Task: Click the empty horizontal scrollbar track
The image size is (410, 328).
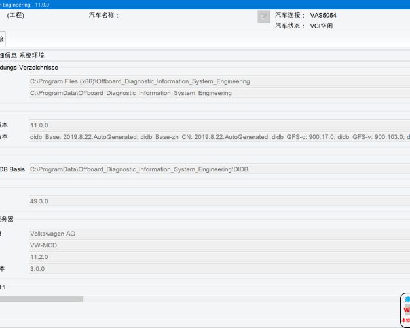Action: 236,298
